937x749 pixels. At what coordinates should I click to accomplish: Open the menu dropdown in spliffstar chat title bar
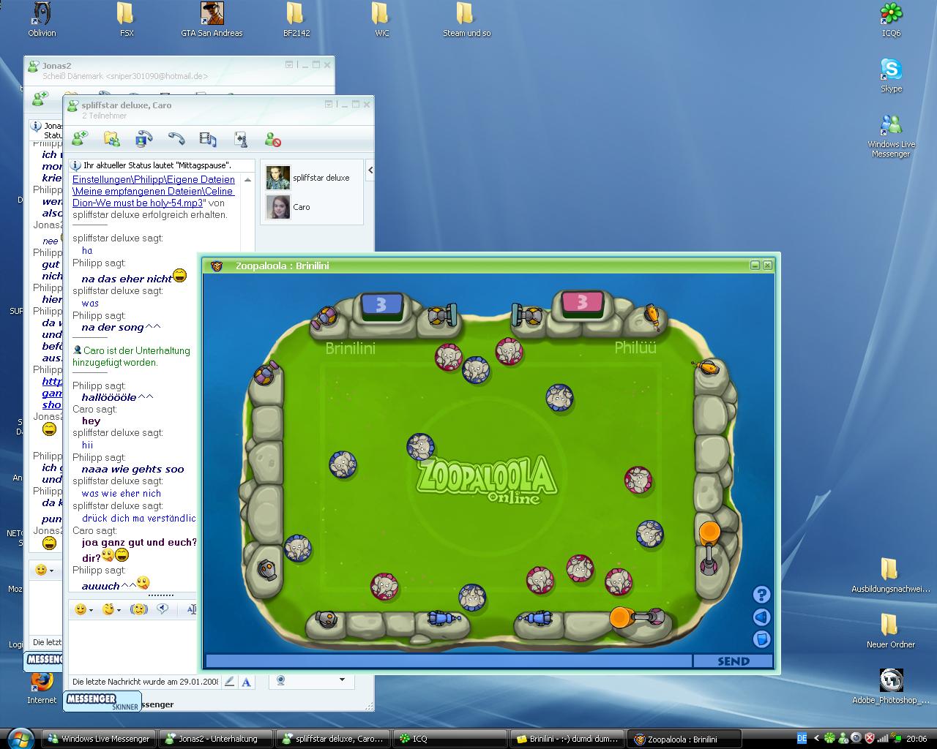coord(329,105)
